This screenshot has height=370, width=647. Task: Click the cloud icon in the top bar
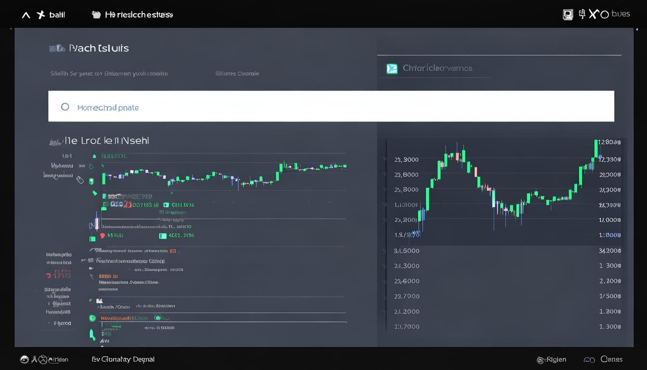(96, 15)
